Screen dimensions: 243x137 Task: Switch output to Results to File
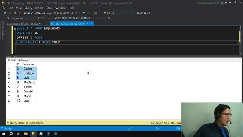pyautogui.click(x=88, y=18)
